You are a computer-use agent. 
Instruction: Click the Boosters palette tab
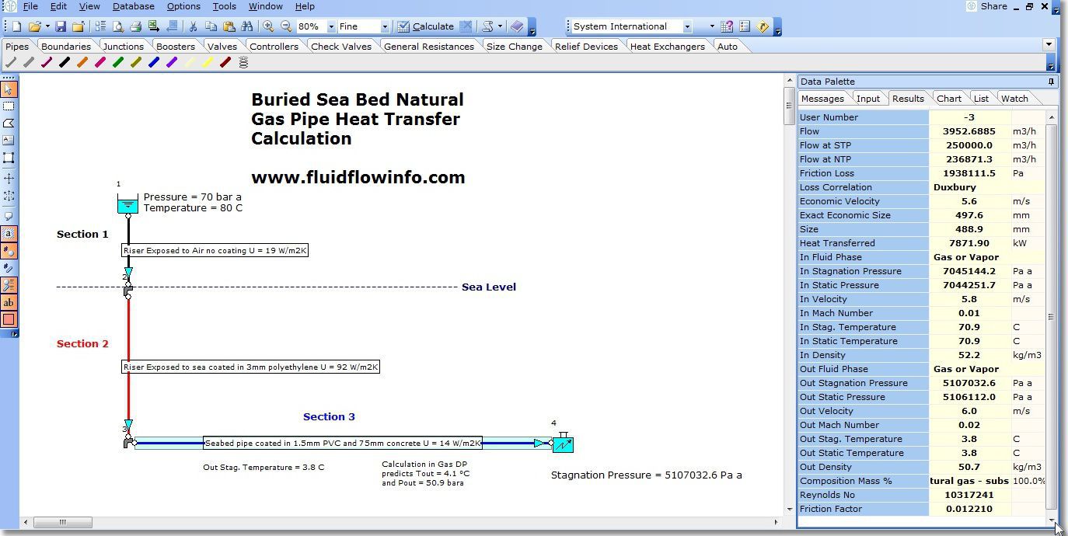tap(176, 46)
